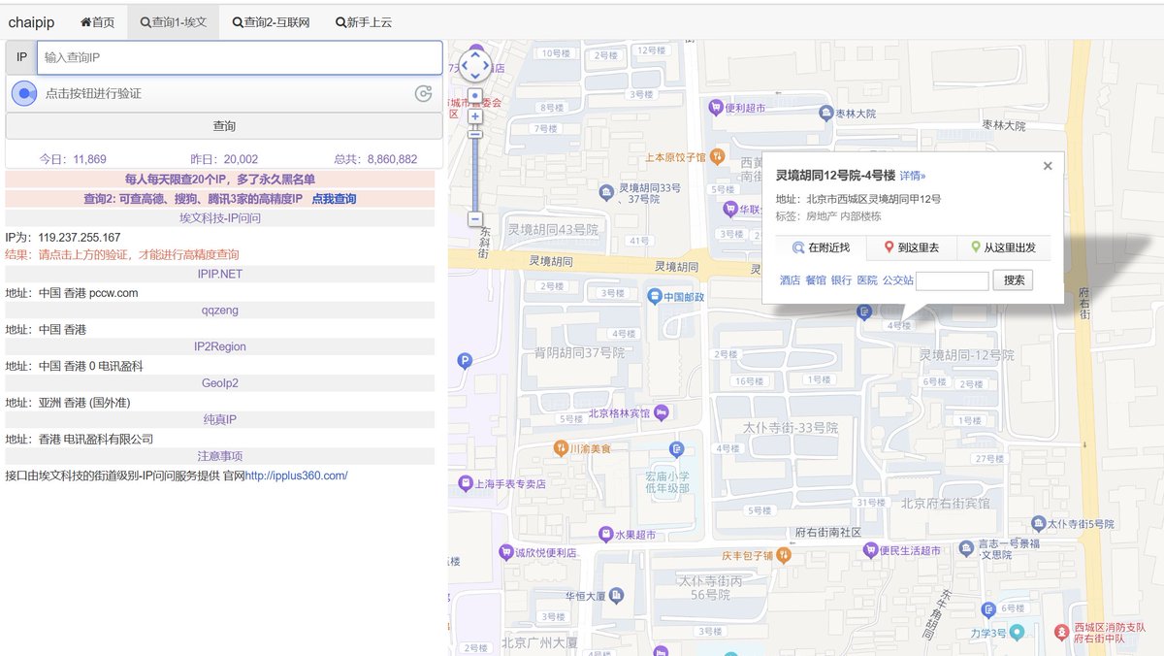The width and height of the screenshot is (1164, 656).
Task: Click the 太仆寺街5号院 marker icon
Action: pos(1037,523)
